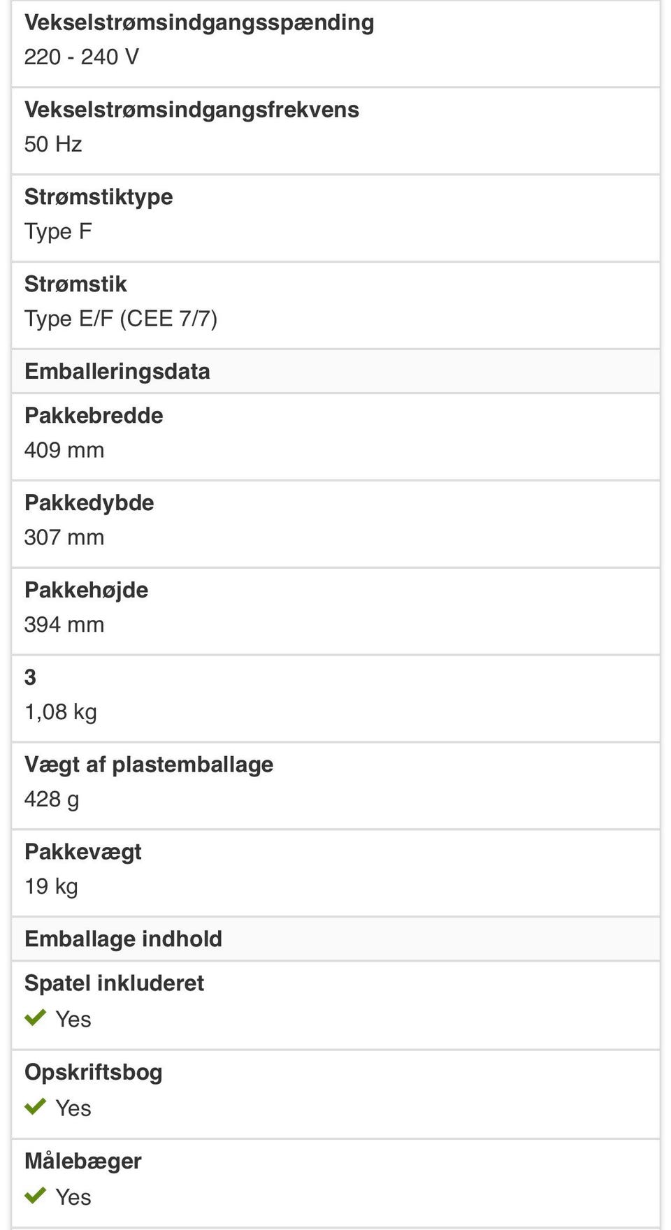671x1230 pixels.
Task: Click the green checkmark under Målebæger
Action: pyautogui.click(x=35, y=1195)
